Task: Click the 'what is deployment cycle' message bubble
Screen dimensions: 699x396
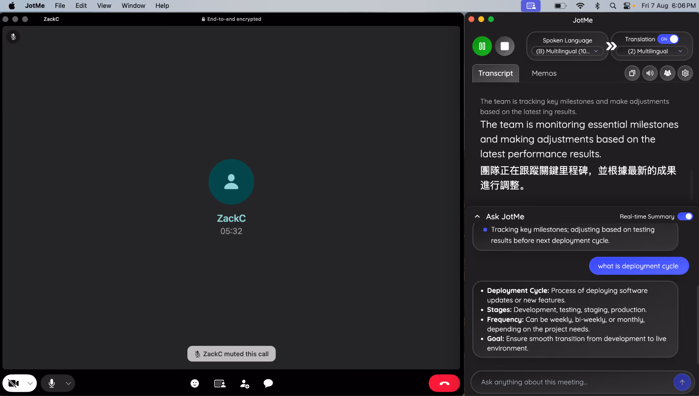Action: click(639, 266)
